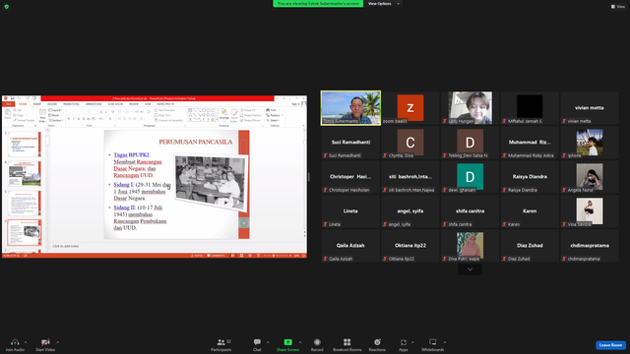
Task: Select the Totok Suhermanto video tile
Action: [x=350, y=108]
